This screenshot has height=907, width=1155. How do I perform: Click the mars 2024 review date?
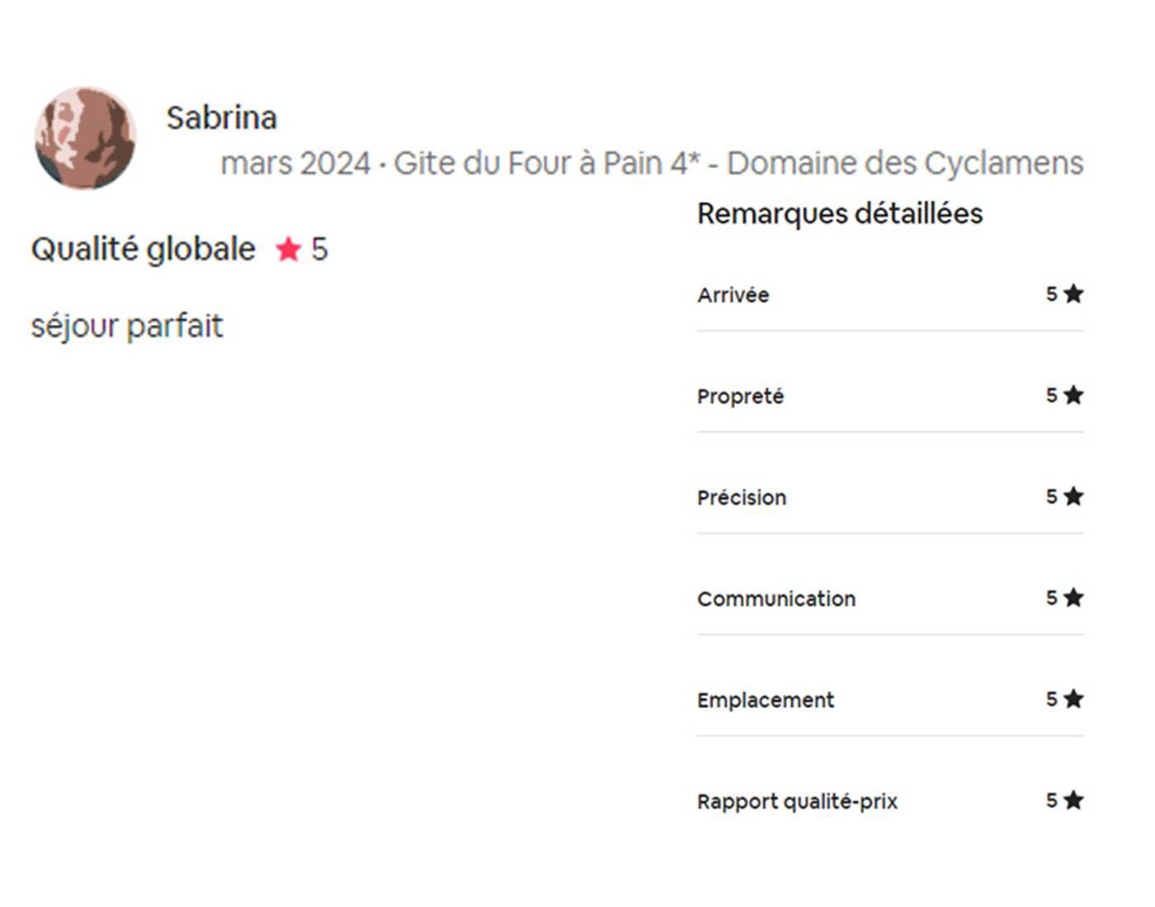[295, 163]
